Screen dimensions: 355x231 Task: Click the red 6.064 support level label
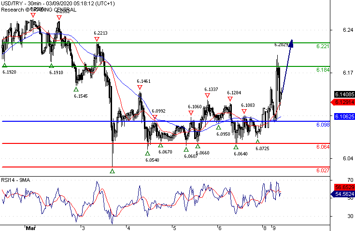click(323, 147)
